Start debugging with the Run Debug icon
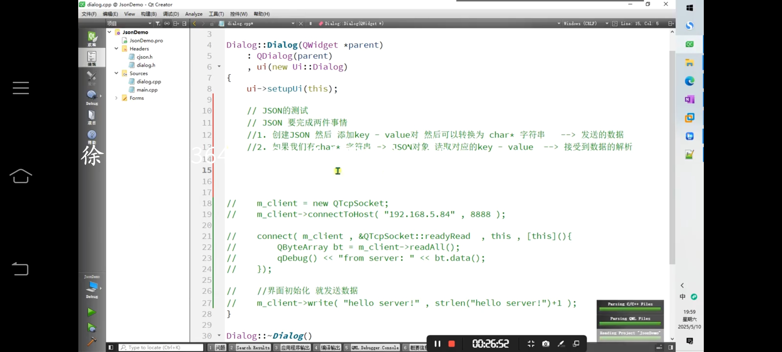This screenshot has width=782, height=352. pyautogui.click(x=92, y=327)
